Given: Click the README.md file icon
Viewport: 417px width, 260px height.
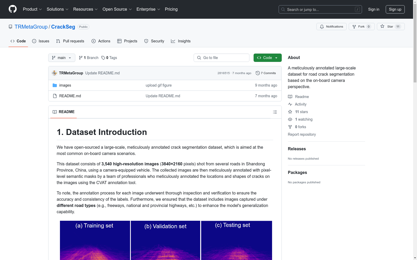Looking at the screenshot, I should tap(55, 96).
